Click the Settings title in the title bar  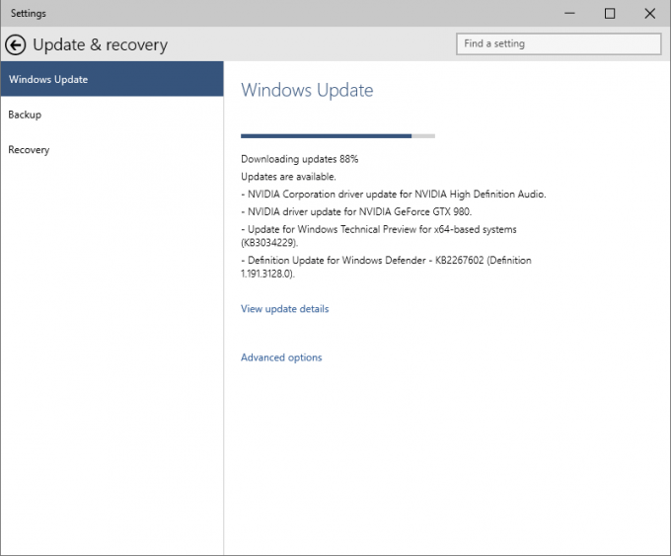(29, 13)
